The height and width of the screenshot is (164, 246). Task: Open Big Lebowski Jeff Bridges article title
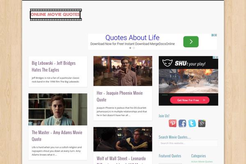[x=54, y=66]
